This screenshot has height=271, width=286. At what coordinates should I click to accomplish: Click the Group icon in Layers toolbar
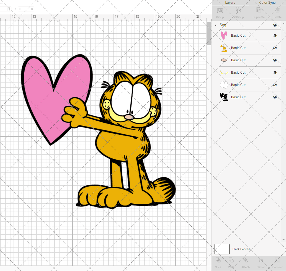click(220, 10)
